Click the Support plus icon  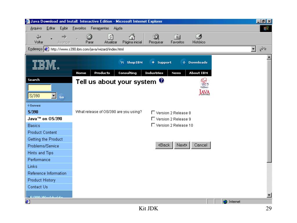153,62
